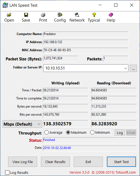
Task: Open the Help book icon
Action: [111, 15]
